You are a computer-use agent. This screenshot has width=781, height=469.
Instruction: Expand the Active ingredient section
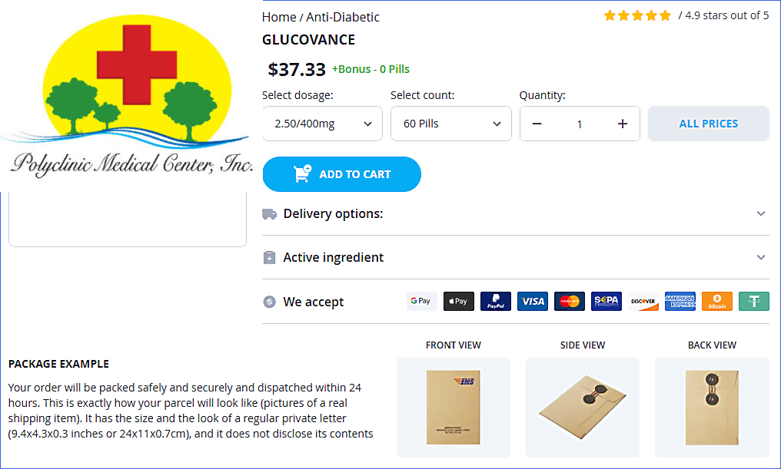coord(515,258)
